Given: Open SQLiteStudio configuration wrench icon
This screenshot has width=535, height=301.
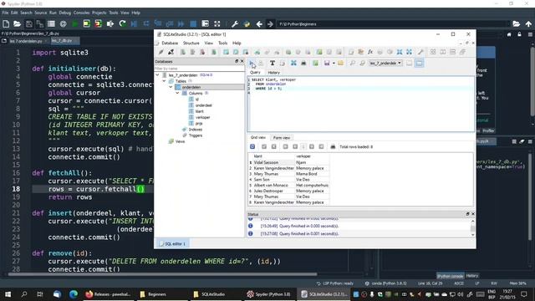Looking at the screenshot, I should click(420, 52).
